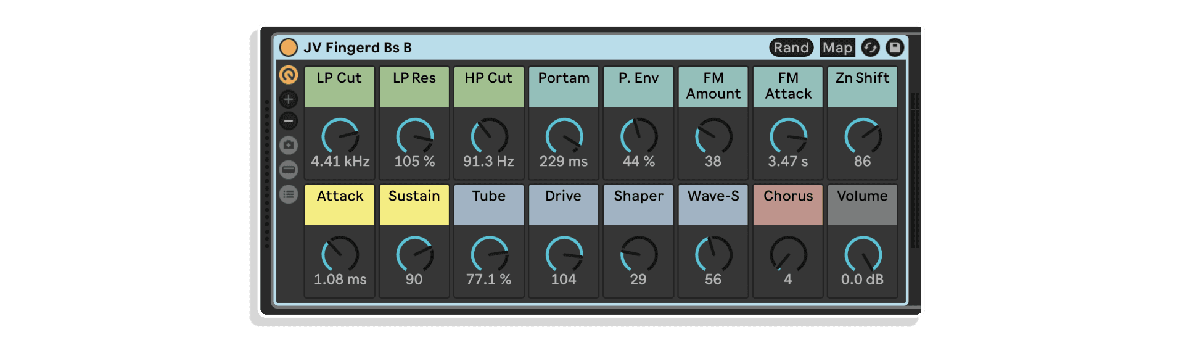The image size is (1184, 340).
Task: Click the 91.3 Hz value
Action: pos(489,162)
